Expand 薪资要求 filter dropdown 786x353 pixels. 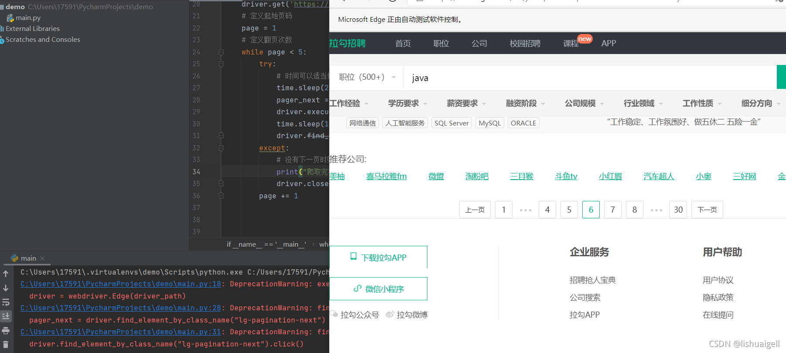pyautogui.click(x=466, y=103)
